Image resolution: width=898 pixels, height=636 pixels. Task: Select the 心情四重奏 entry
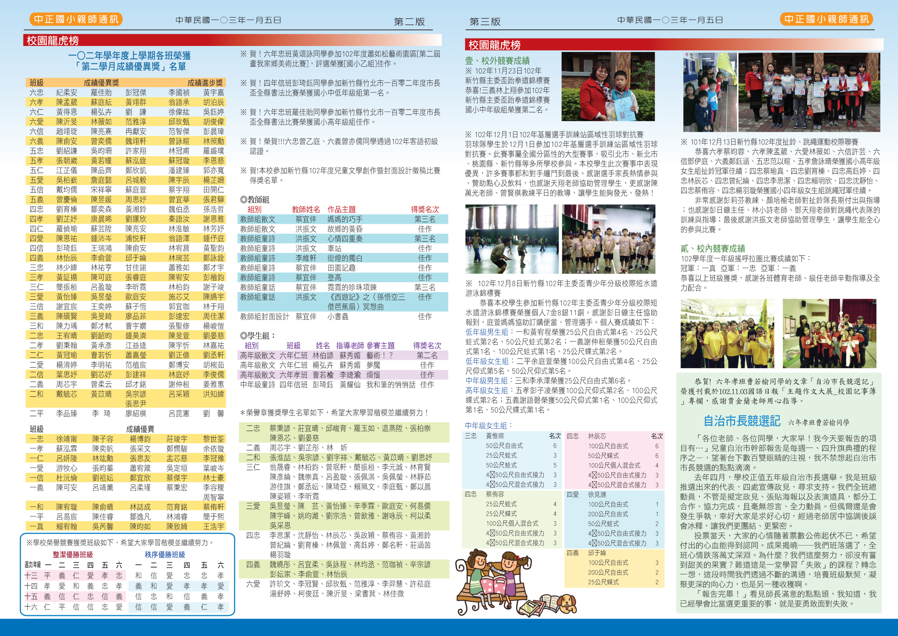point(345,239)
